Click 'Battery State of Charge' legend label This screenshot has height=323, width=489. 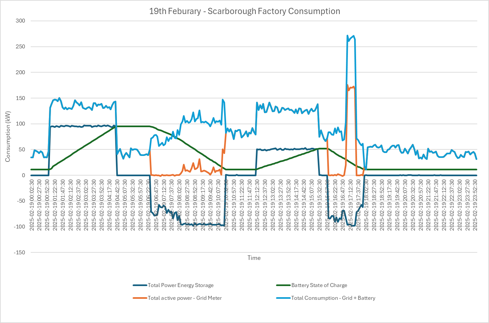pos(319,285)
